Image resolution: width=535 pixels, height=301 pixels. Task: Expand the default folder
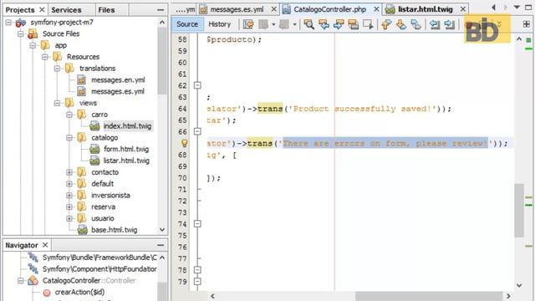[x=69, y=184]
